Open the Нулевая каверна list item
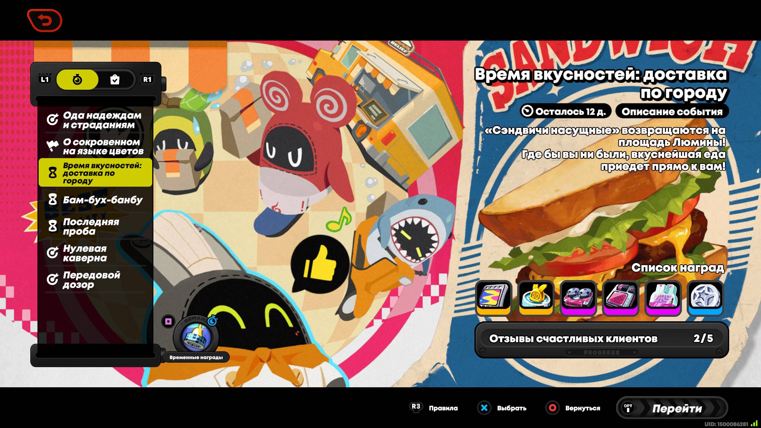This screenshot has height=428, width=761. tap(95, 253)
